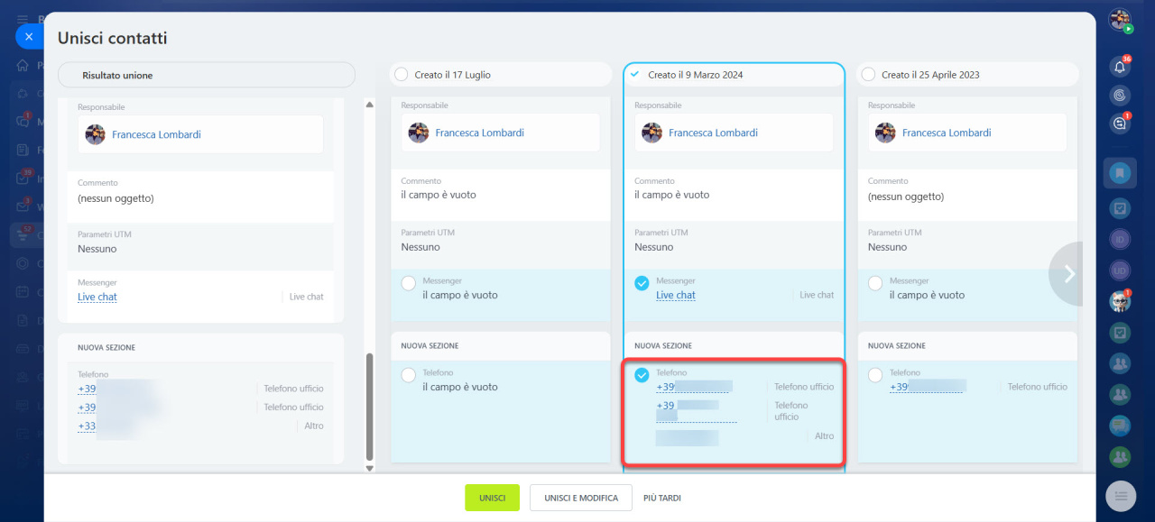Click the Risultato unione header pill
Image resolution: width=1155 pixels, height=522 pixels.
point(207,75)
